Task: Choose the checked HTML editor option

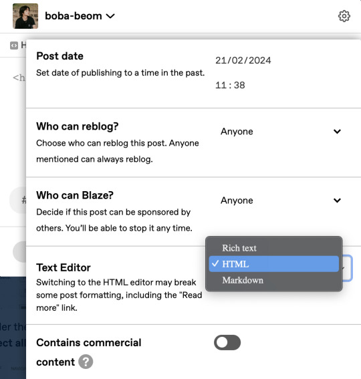Action: point(273,264)
